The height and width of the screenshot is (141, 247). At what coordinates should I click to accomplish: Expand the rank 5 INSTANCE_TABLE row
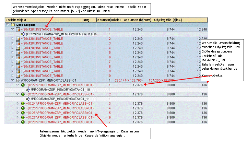[x=13, y=52]
